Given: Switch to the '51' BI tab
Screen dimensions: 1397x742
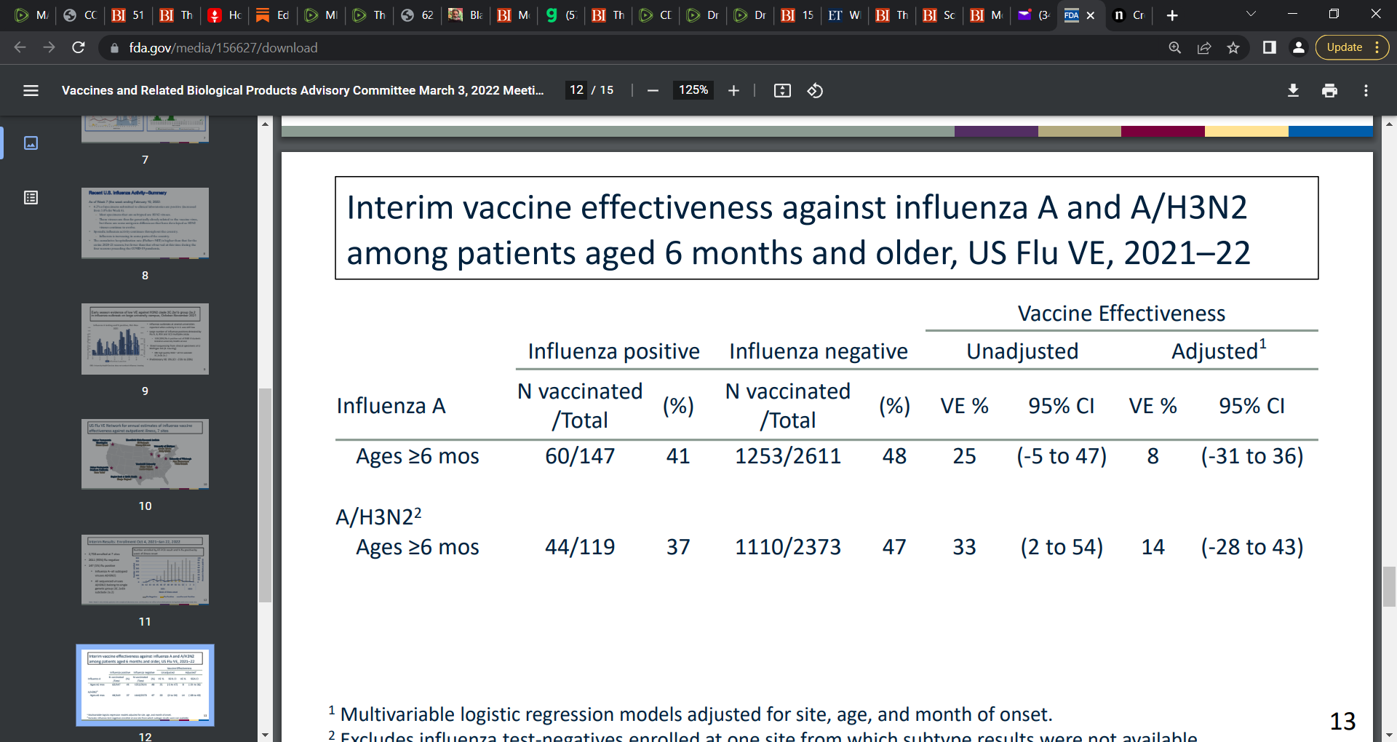Looking at the screenshot, I should tap(128, 15).
